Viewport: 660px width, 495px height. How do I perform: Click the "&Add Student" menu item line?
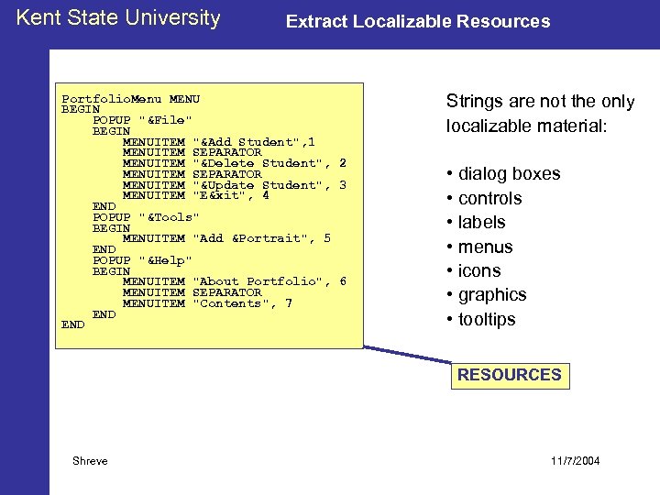[219, 142]
